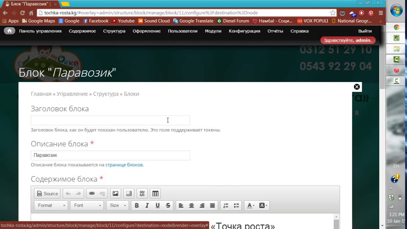407x229 pixels.
Task: Open Конфигурация menu
Action: [245, 31]
